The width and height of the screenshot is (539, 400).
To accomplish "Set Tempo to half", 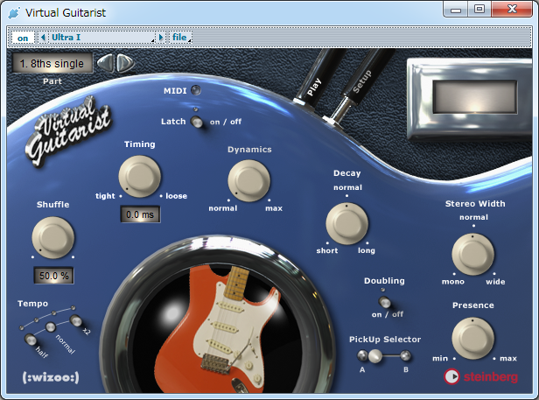I will (x=31, y=340).
